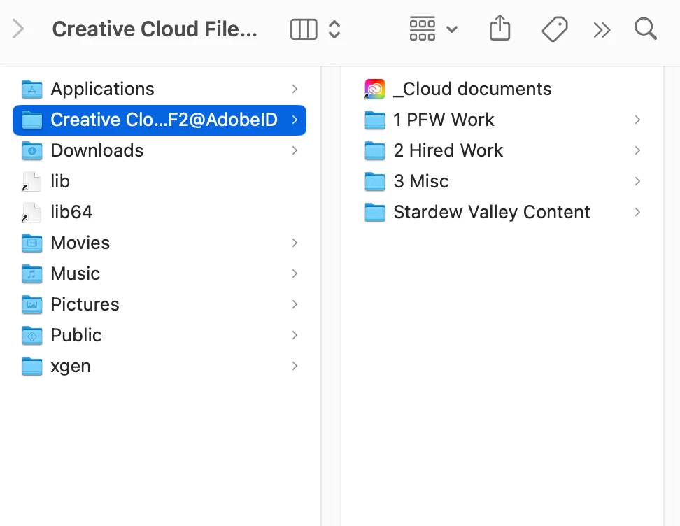This screenshot has width=680, height=526.
Task: Open the Group by grid icon
Action: 422,29
